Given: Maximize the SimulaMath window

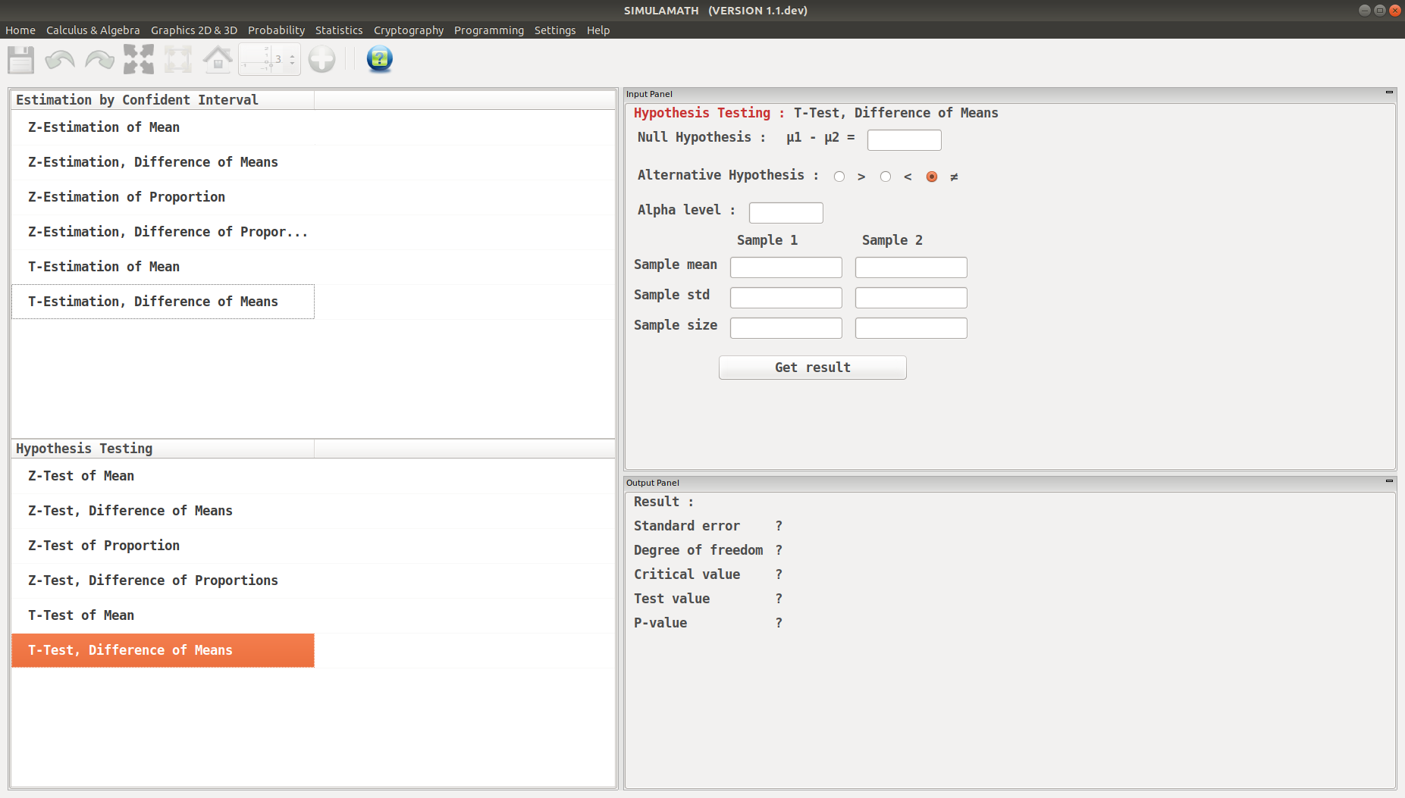Looking at the screenshot, I should [1380, 10].
